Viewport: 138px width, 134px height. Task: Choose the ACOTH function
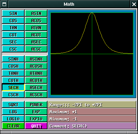point(36,80)
